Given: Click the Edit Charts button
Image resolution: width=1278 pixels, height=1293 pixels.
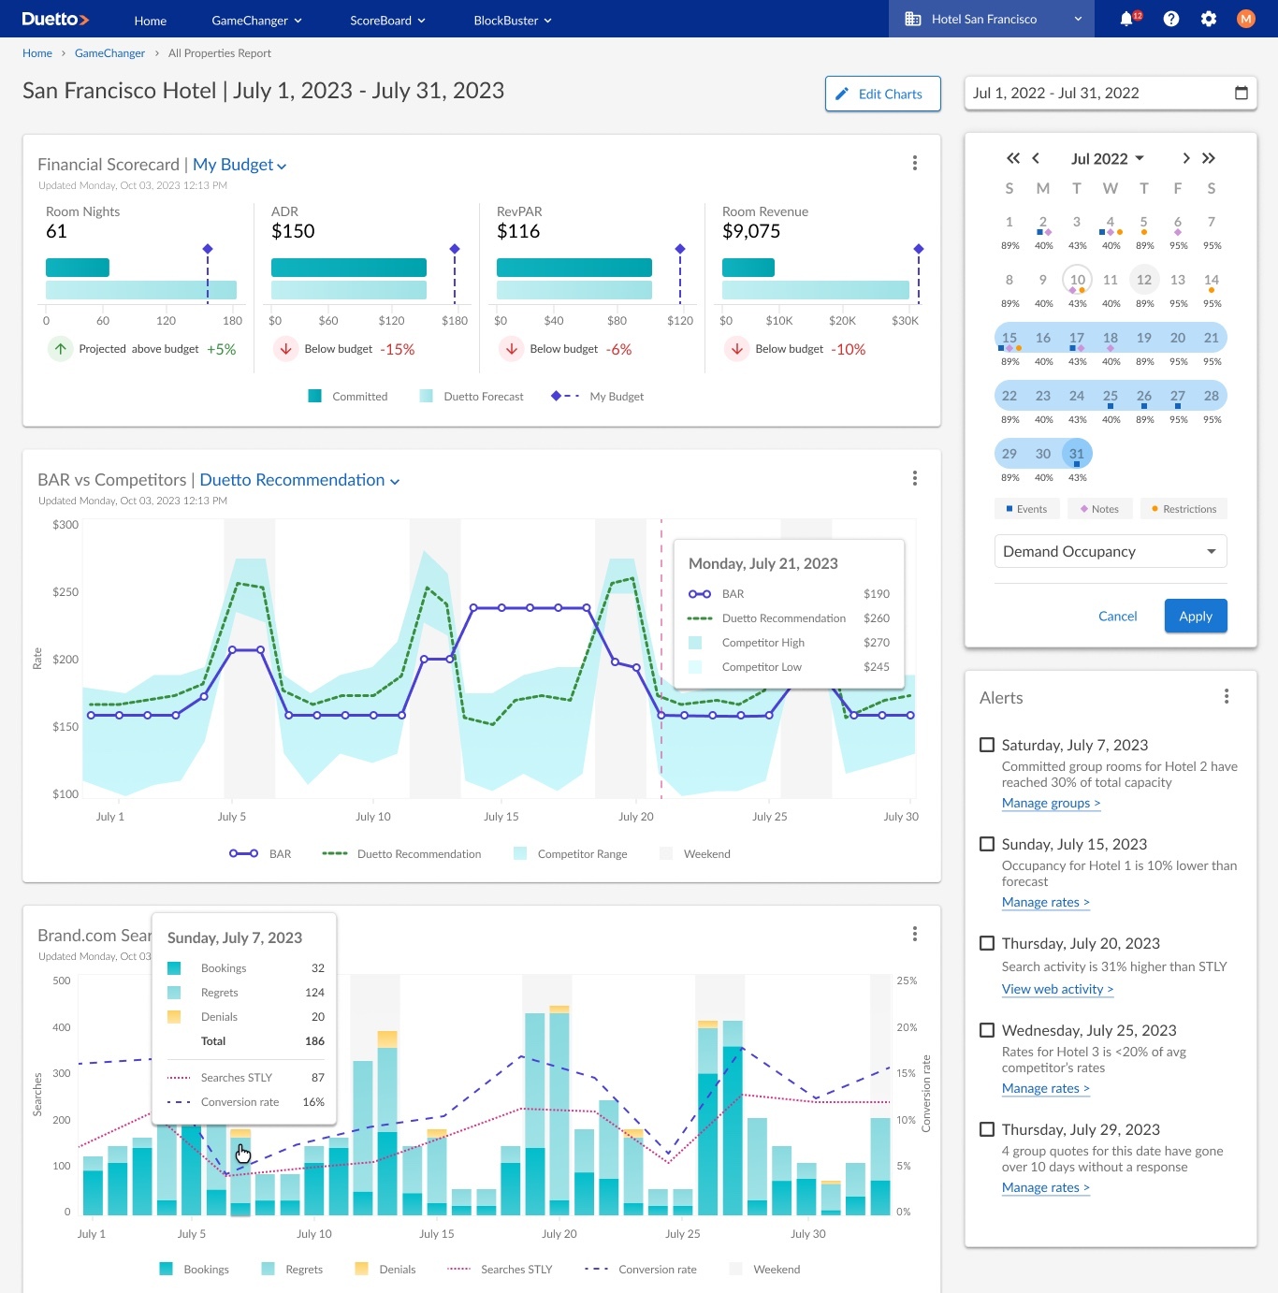Looking at the screenshot, I should (882, 94).
